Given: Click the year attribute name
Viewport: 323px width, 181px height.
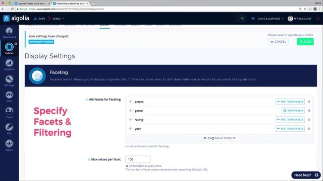Looking at the screenshot, I should (138, 129).
